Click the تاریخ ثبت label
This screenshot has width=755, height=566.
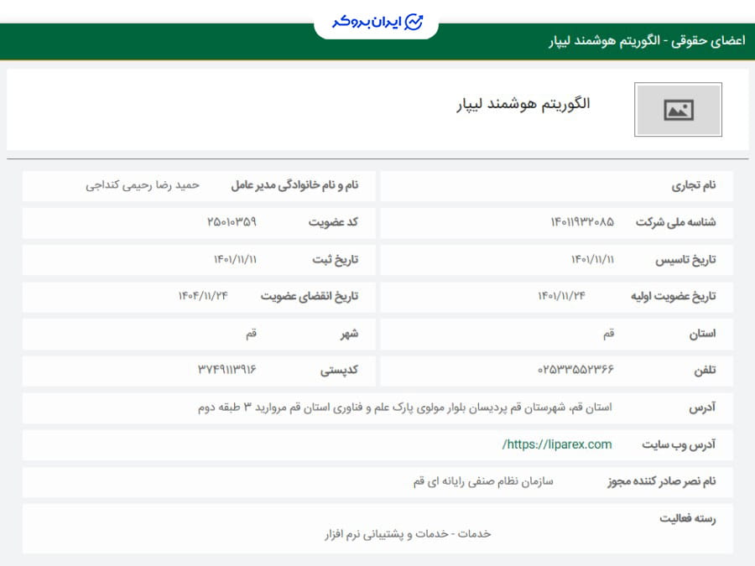(335, 260)
